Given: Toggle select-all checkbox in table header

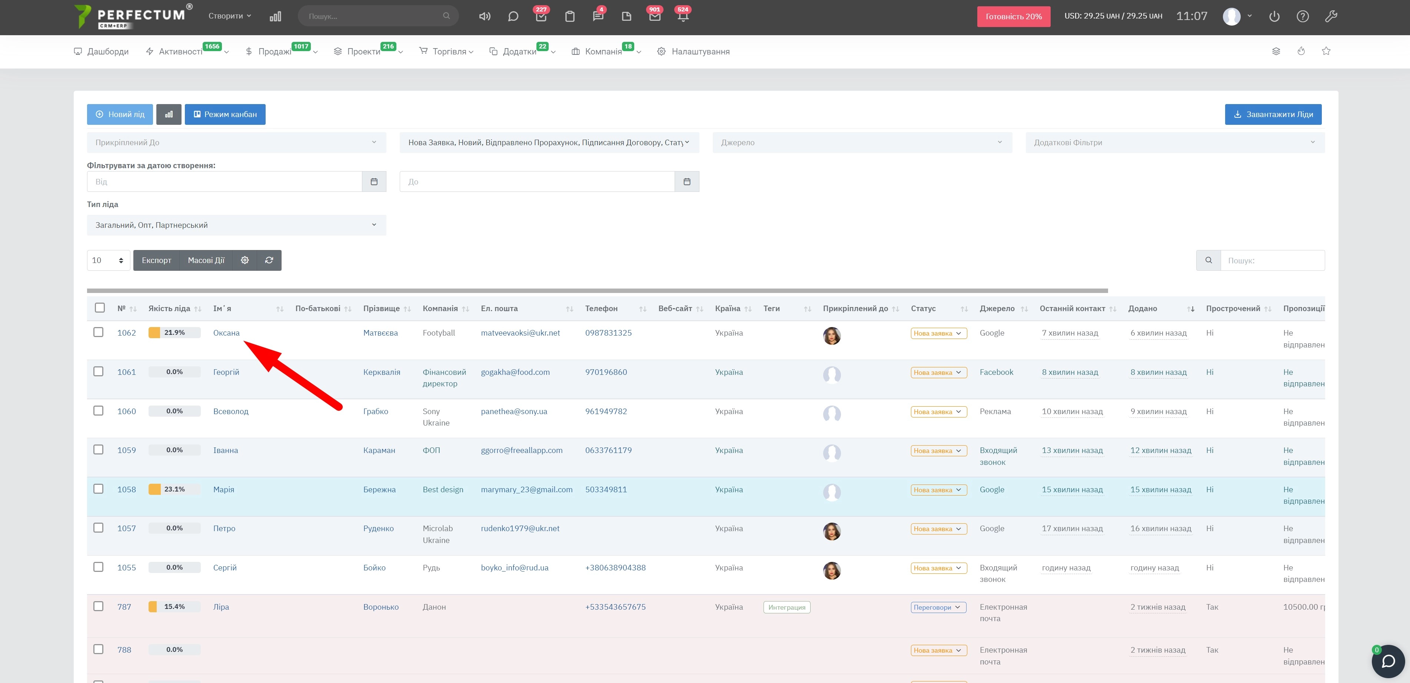Looking at the screenshot, I should [x=100, y=307].
